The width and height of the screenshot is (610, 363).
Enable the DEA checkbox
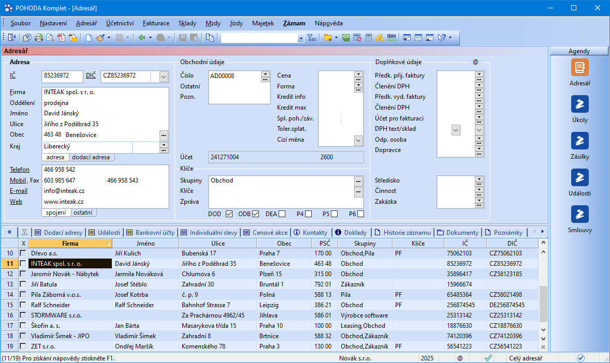click(x=282, y=214)
